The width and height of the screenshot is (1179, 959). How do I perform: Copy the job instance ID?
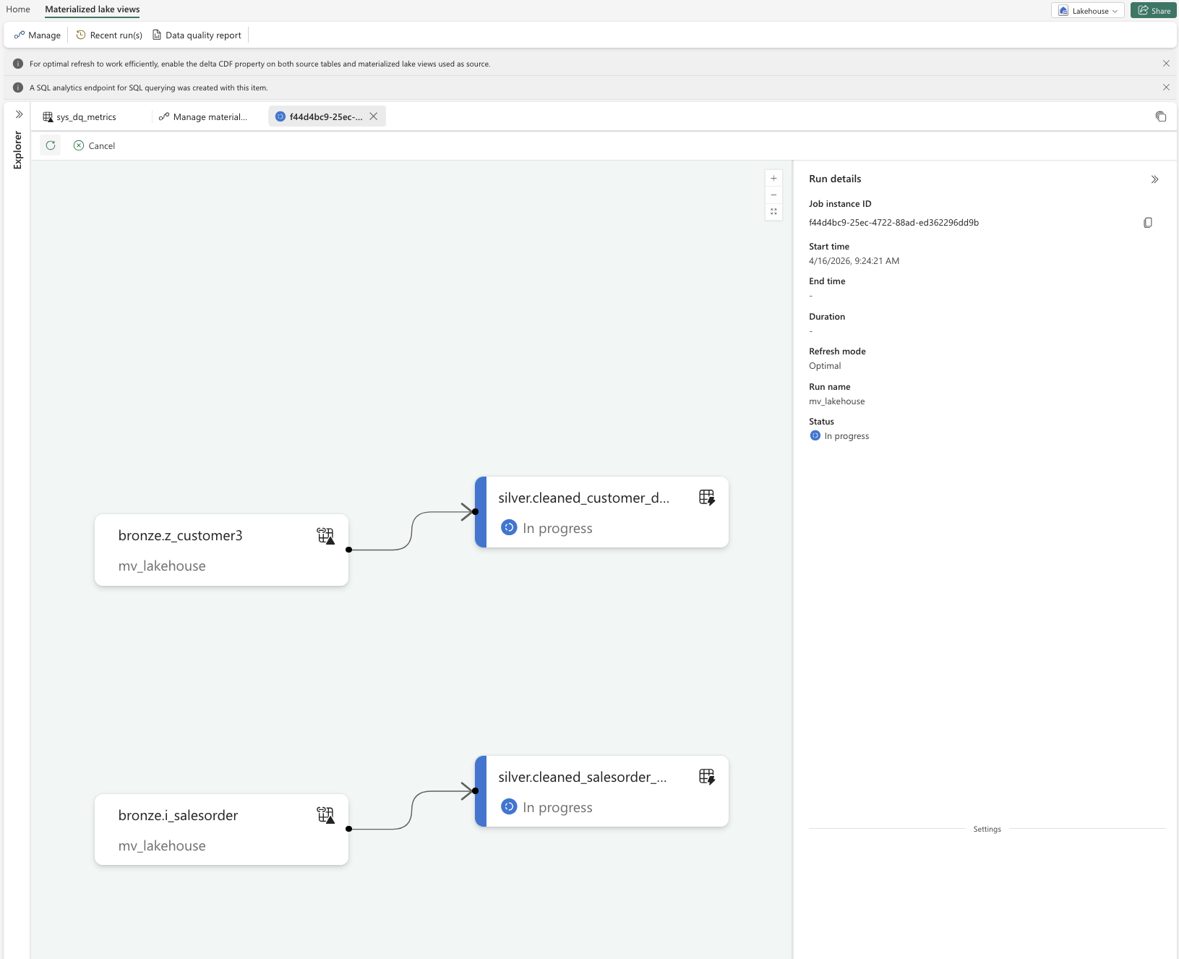click(1147, 223)
